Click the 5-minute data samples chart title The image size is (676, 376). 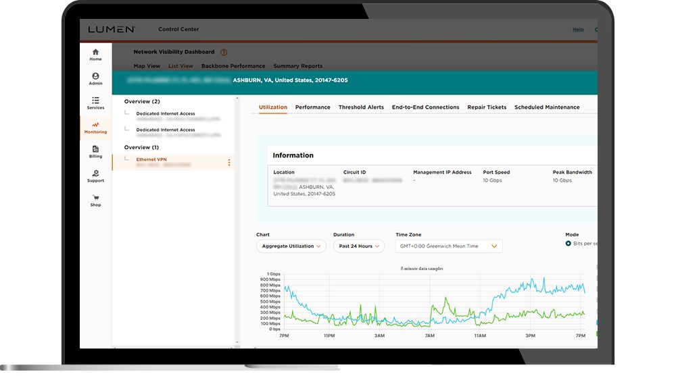(422, 268)
